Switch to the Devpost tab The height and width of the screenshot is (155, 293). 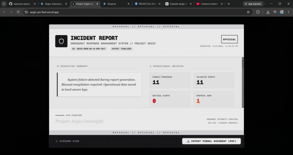[x=116, y=4]
